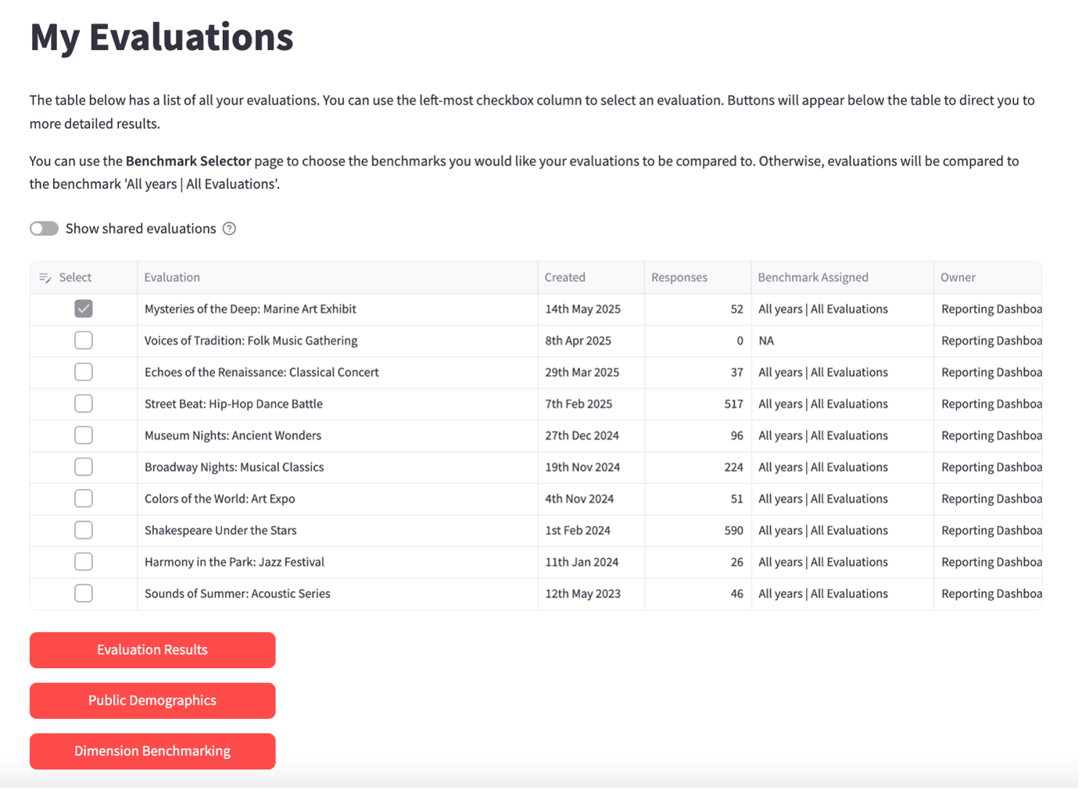Click the Responses column header
Screen dimensions: 1082x790
[679, 277]
